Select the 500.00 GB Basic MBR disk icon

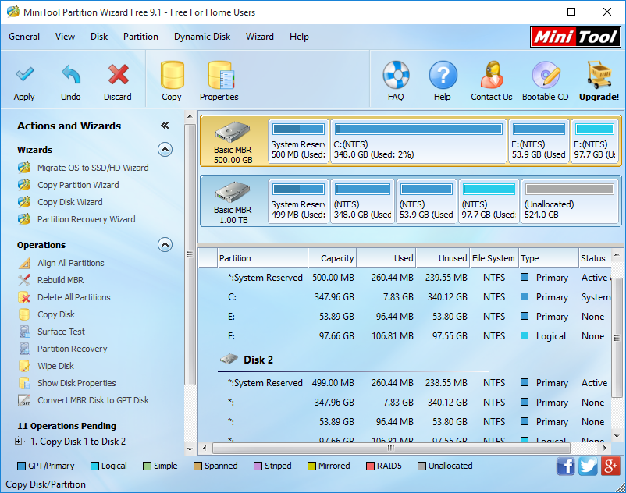[233, 133]
